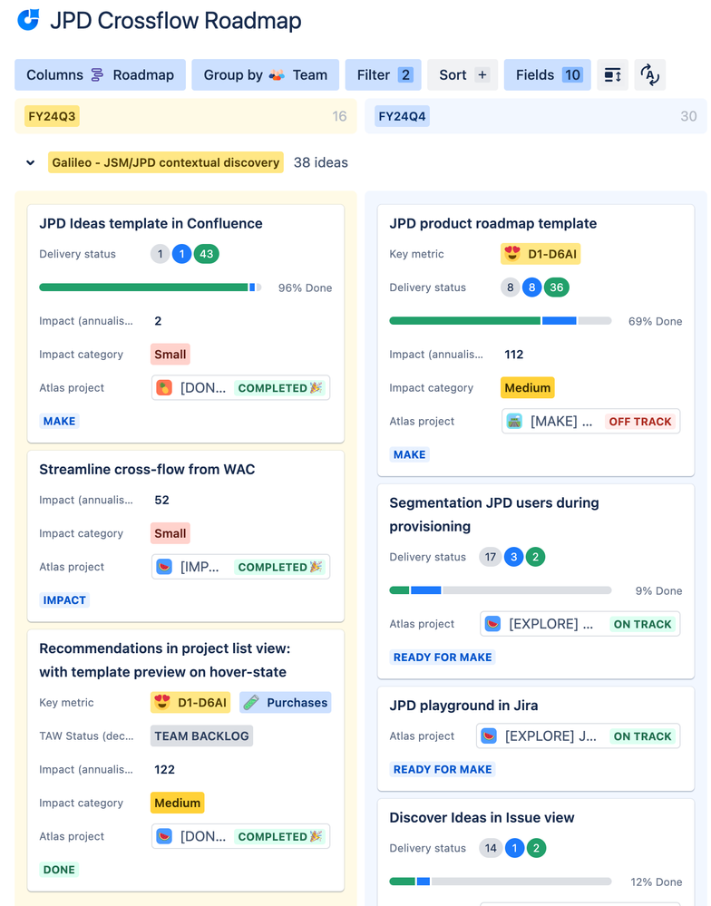Toggle the card row height layout icon

click(612, 75)
